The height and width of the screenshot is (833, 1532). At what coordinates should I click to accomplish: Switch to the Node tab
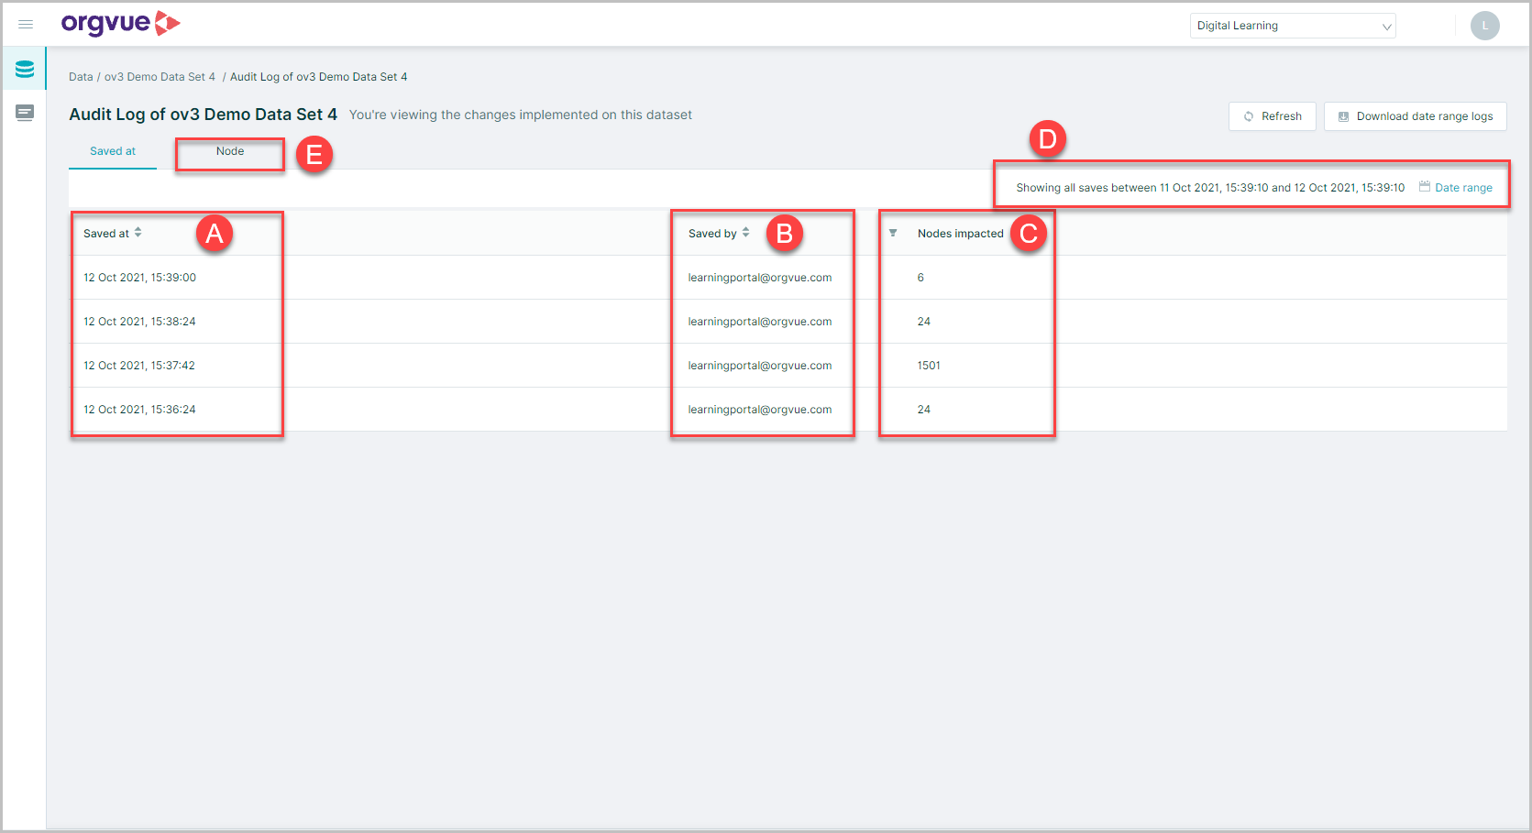point(230,151)
